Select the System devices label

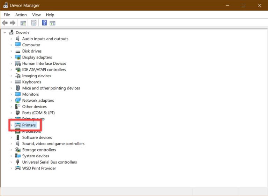coord(36,156)
